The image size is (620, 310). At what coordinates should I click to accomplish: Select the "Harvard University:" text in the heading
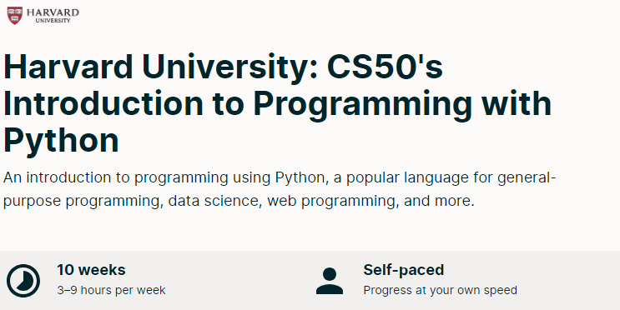coord(160,67)
